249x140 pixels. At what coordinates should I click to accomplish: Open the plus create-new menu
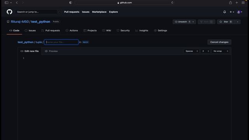pos(232,12)
